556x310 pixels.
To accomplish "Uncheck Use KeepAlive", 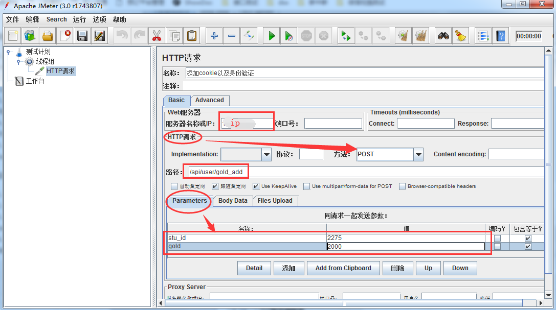I will point(256,186).
